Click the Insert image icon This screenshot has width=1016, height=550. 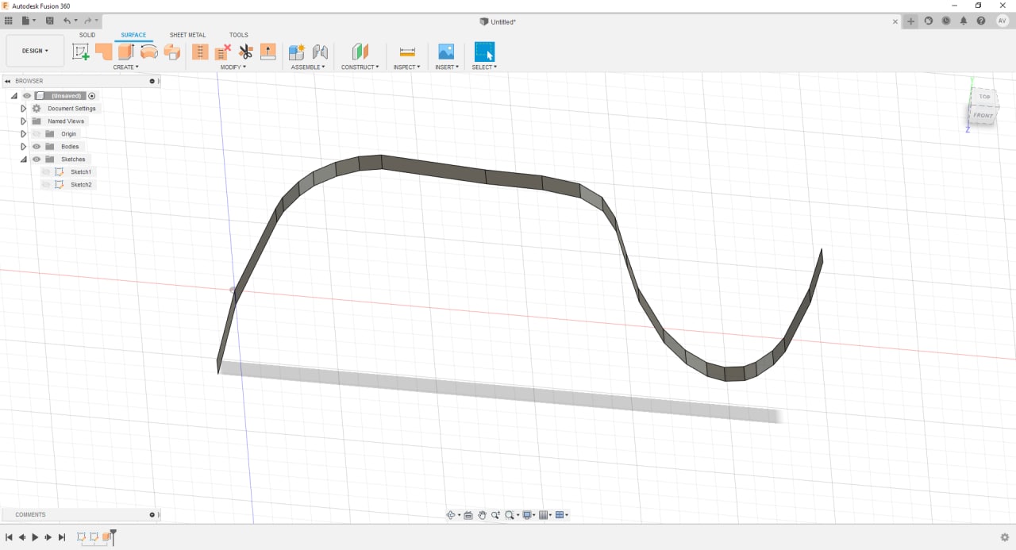click(446, 52)
